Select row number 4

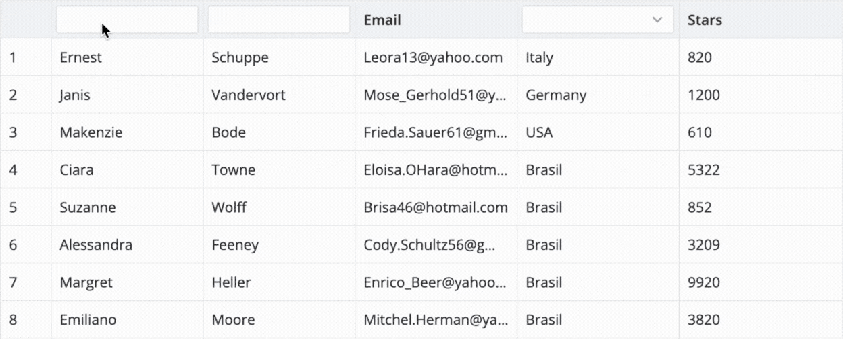13,170
